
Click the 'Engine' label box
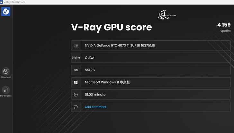(x=76, y=58)
